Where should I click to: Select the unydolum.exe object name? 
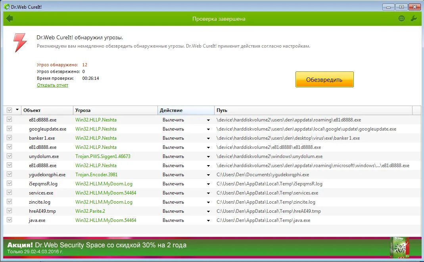(x=44, y=156)
